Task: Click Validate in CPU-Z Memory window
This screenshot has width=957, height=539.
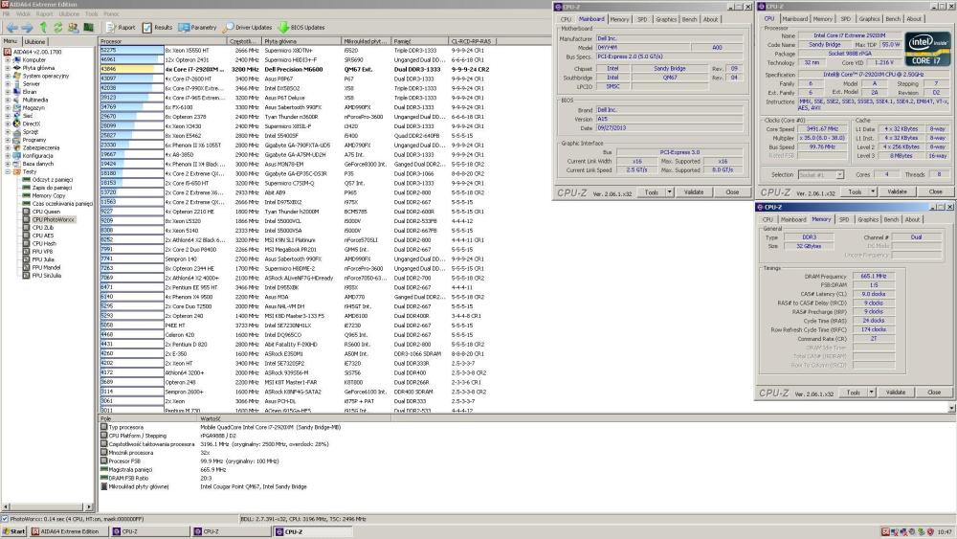Action: click(x=896, y=393)
